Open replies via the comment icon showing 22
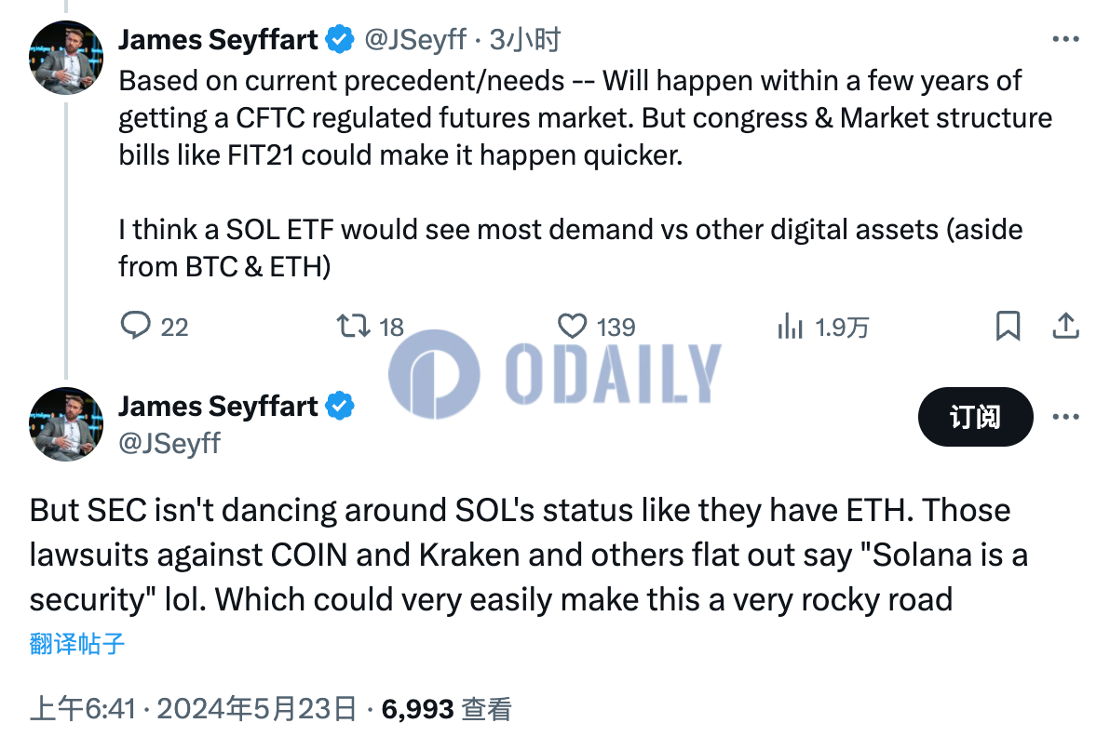The height and width of the screenshot is (750, 1110). tap(135, 327)
